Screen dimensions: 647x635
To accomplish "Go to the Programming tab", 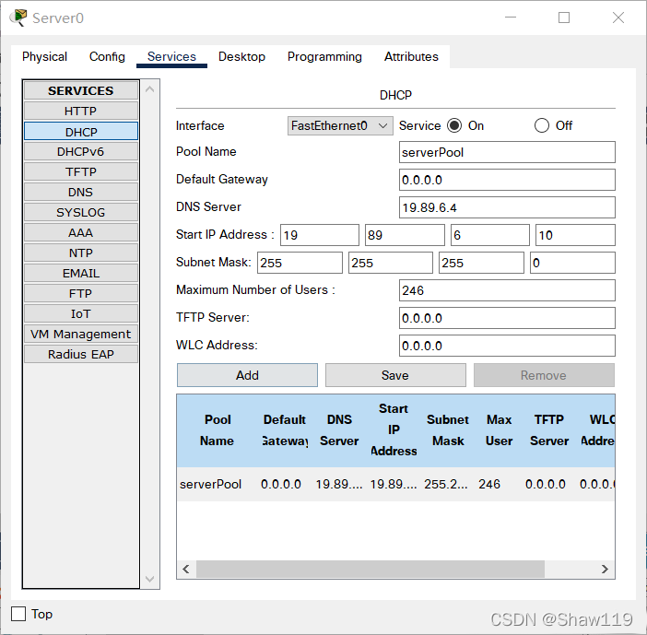I will 324,56.
